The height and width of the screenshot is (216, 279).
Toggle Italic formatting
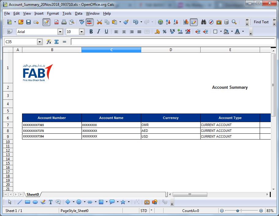pos(99,32)
